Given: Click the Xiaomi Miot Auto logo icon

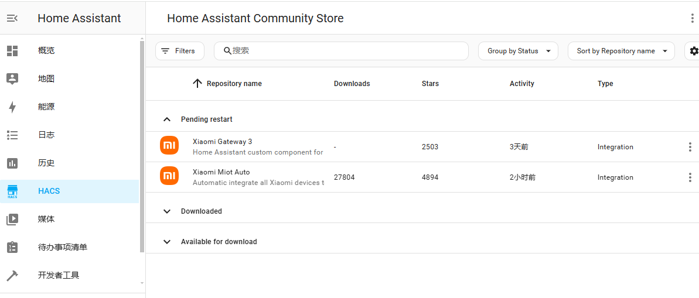Looking at the screenshot, I should 169,176.
